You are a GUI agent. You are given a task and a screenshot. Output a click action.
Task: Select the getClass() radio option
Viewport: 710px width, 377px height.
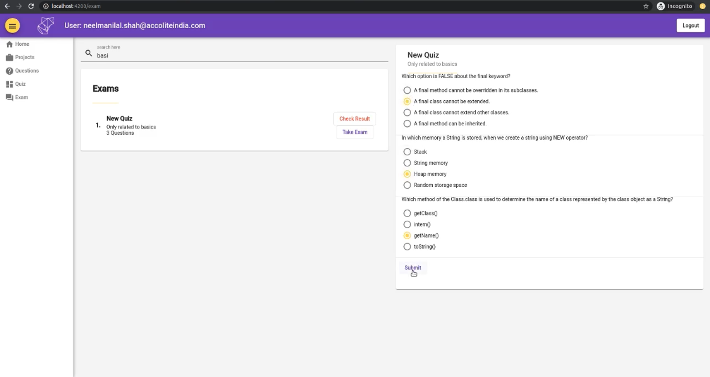point(407,213)
